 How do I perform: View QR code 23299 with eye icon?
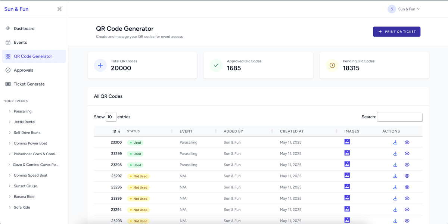(x=407, y=153)
